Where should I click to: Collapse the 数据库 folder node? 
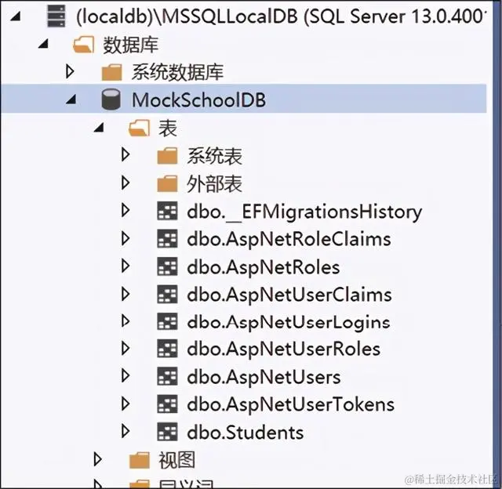tap(43, 44)
